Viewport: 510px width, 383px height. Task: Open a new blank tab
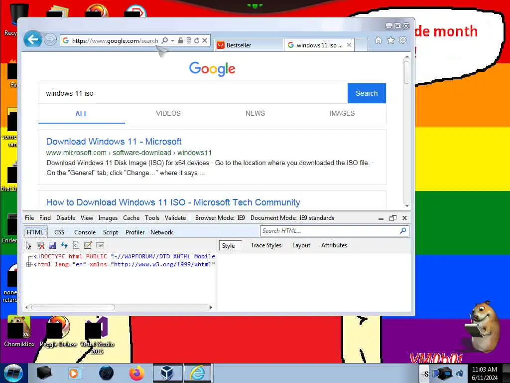pyautogui.click(x=361, y=45)
